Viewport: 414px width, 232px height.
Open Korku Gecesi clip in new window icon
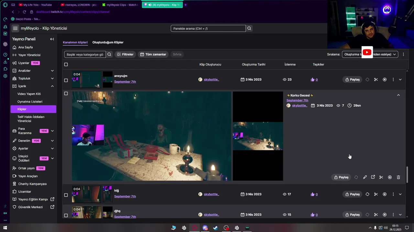pyautogui.click(x=373, y=177)
